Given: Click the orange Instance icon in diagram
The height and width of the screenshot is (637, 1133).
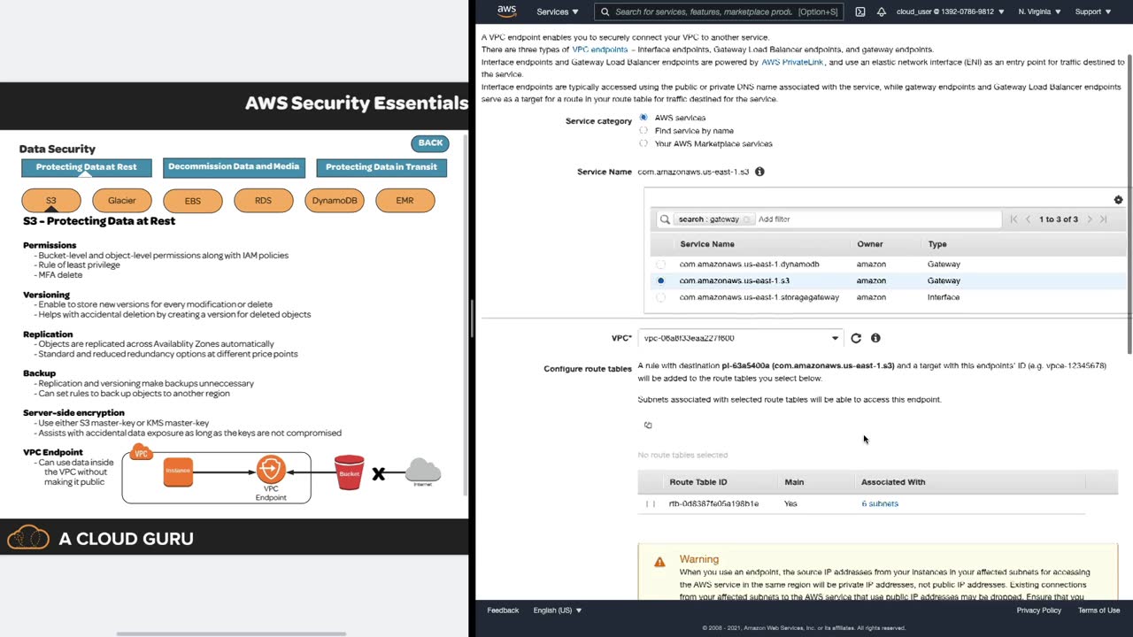Looking at the screenshot, I should pyautogui.click(x=178, y=471).
